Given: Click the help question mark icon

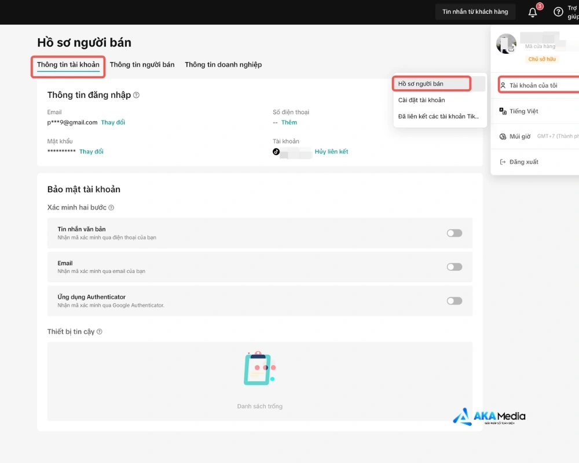Looking at the screenshot, I should click(558, 12).
